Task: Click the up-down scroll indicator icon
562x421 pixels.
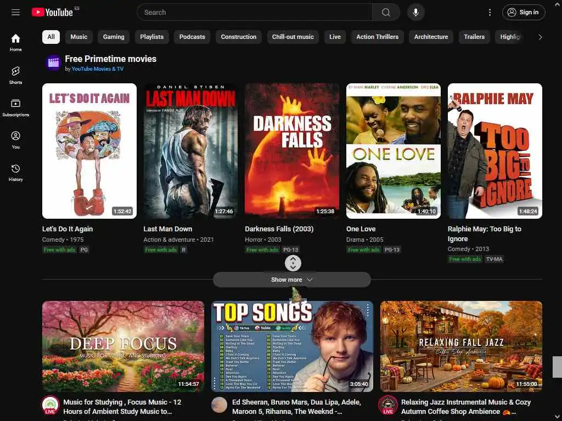Action: tap(293, 263)
